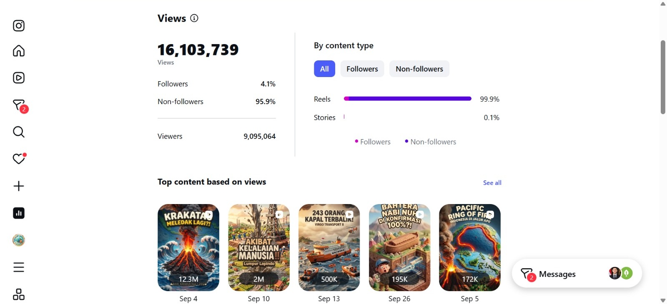Click the info icon beside Views

click(194, 18)
